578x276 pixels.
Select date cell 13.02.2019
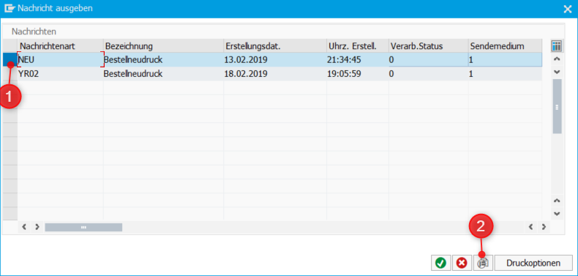275,59
